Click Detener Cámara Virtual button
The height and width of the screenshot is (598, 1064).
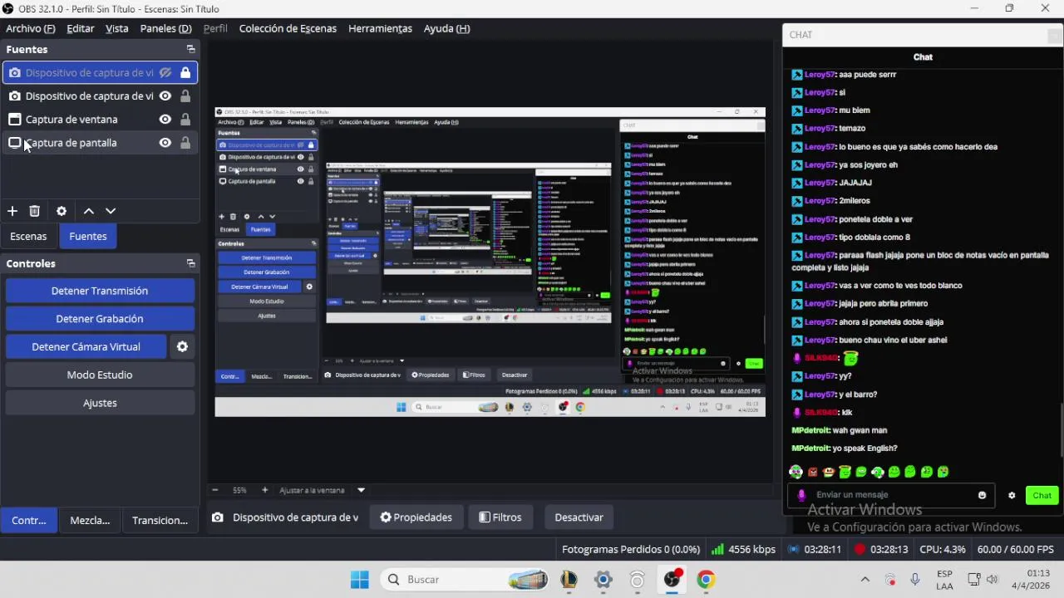(86, 346)
